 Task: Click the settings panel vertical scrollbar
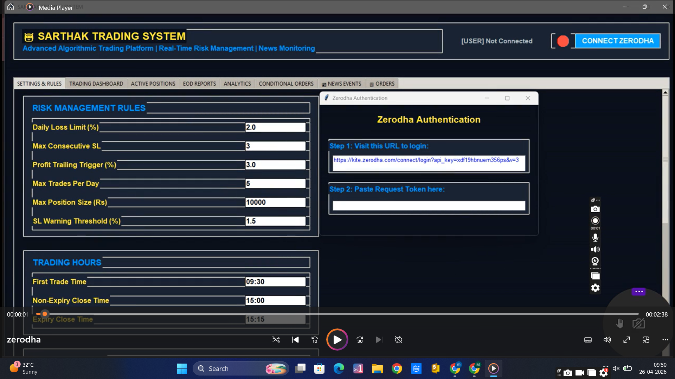click(665, 160)
